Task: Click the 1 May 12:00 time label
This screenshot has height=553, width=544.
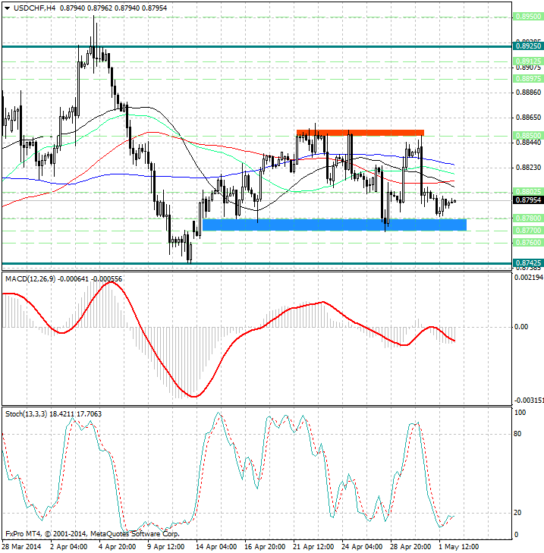Action: coord(458,547)
